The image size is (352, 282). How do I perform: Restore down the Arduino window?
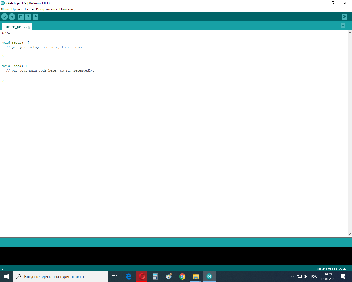(x=332, y=3)
